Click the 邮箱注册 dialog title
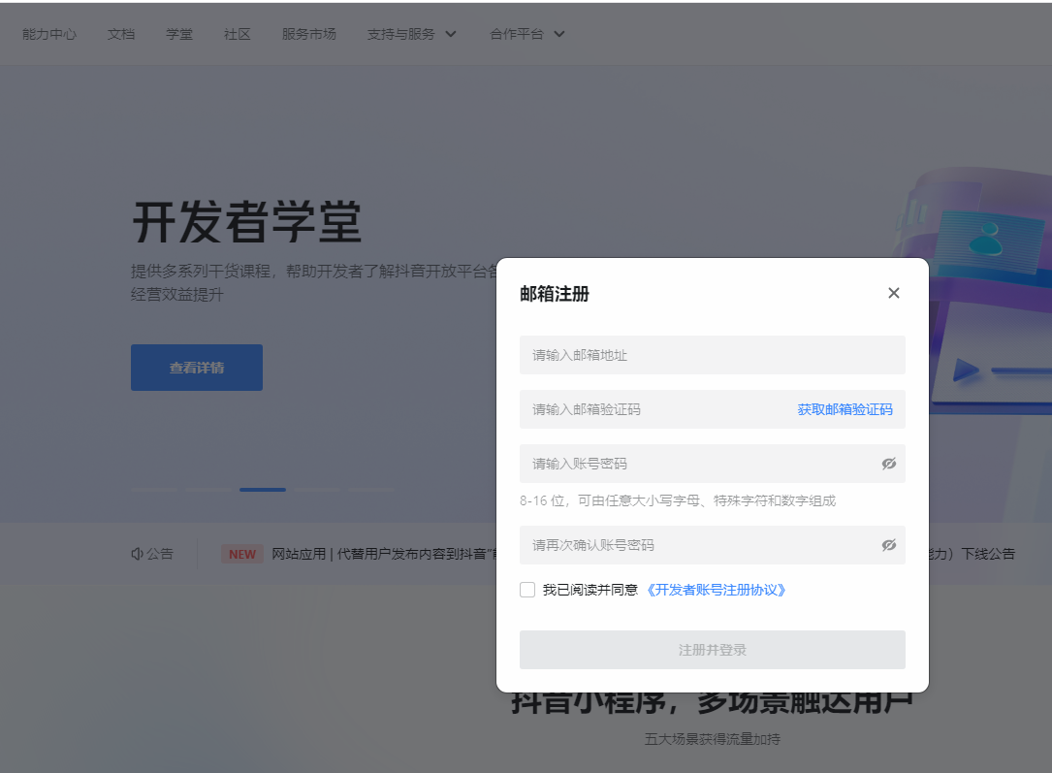The width and height of the screenshot is (1052, 773). pos(555,294)
